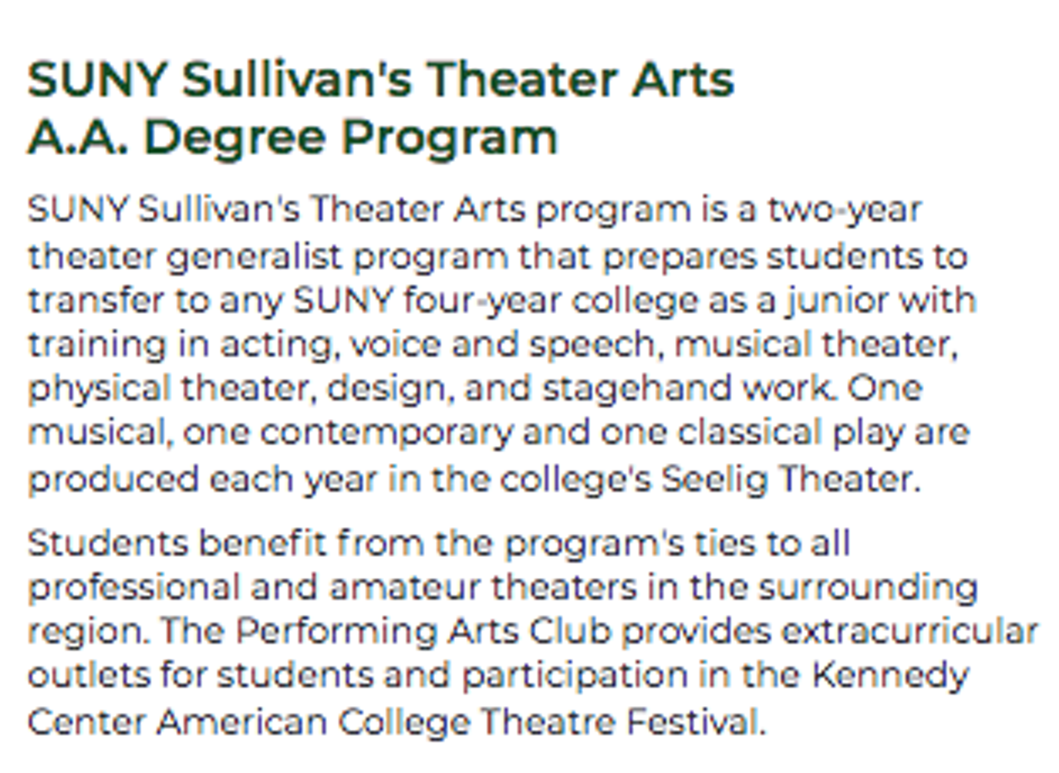Click the word "Kennedy"
The image size is (1059, 773).
[890, 675]
